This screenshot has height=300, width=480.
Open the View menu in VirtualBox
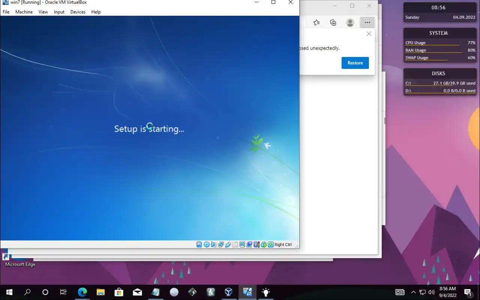point(43,12)
